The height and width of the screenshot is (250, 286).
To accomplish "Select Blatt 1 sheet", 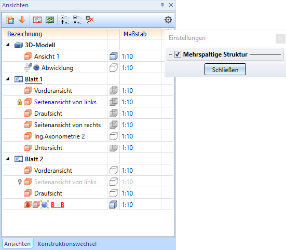I will [34, 79].
